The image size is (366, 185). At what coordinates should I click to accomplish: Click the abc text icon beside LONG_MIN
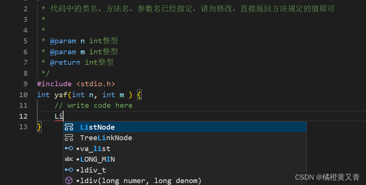[69, 159]
